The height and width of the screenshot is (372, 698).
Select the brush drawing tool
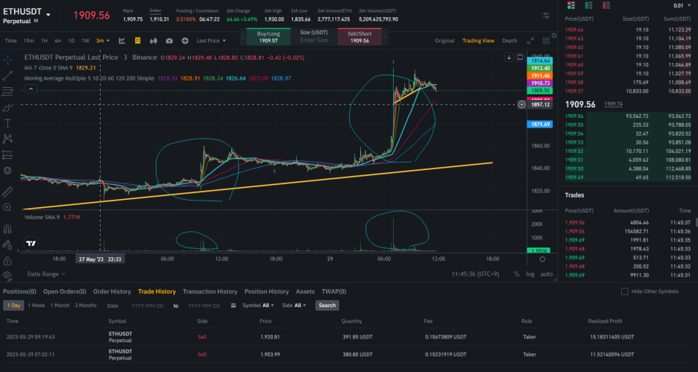pyautogui.click(x=7, y=107)
